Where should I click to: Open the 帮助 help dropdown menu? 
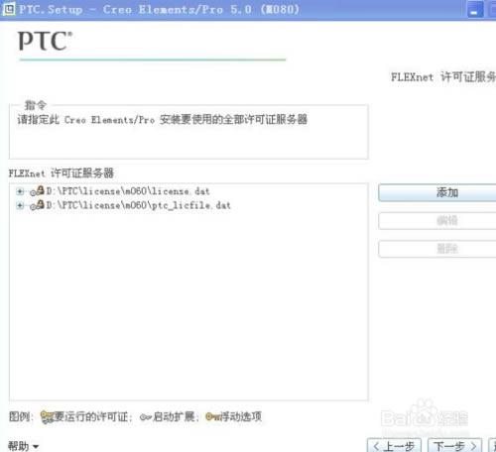point(23,446)
